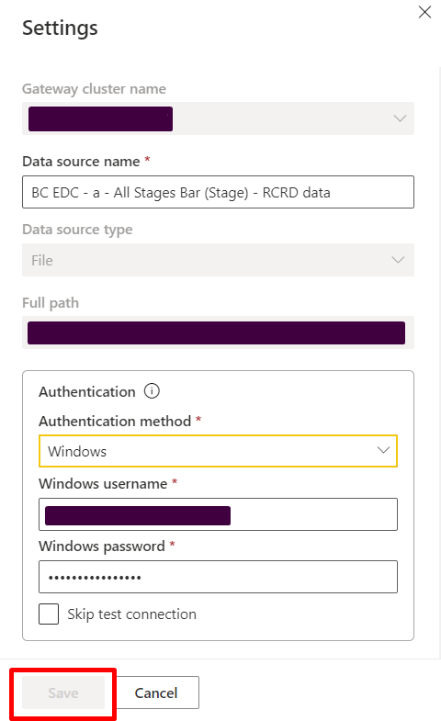Screen dimensions: 441x721
Task: Edit the Data source name field
Action: tap(218, 192)
